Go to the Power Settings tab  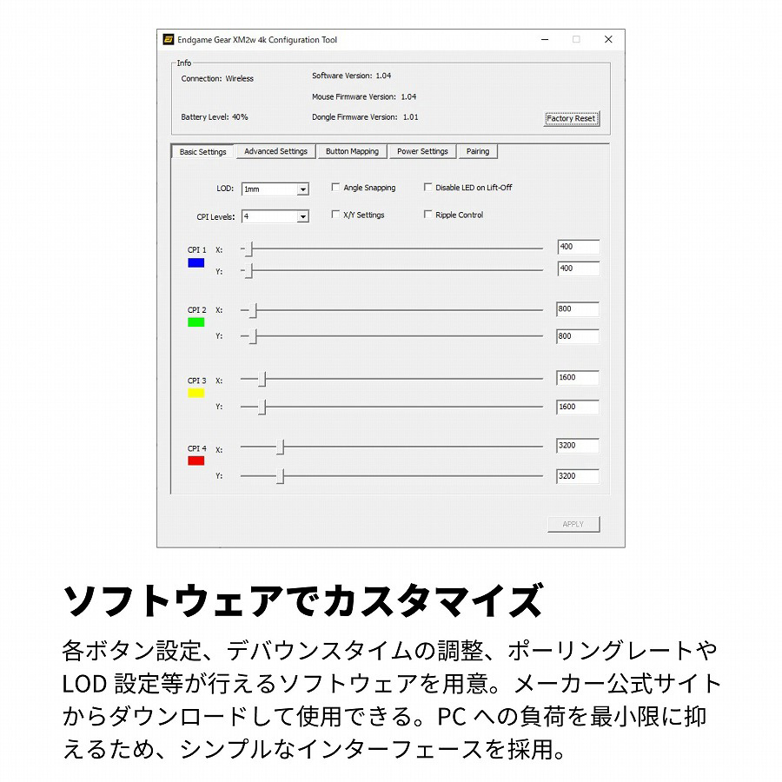(422, 152)
